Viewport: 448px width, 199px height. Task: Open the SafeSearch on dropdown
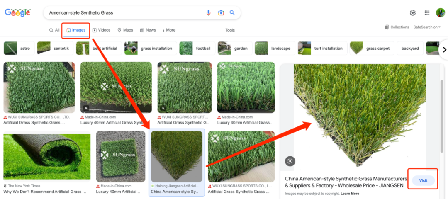click(427, 27)
